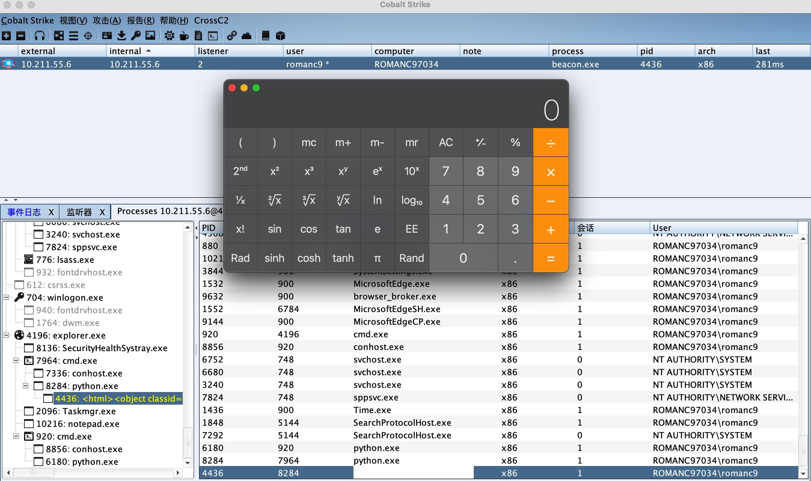Switch to pivot graph view icon
This screenshot has width=811, height=481.
click(x=59, y=36)
